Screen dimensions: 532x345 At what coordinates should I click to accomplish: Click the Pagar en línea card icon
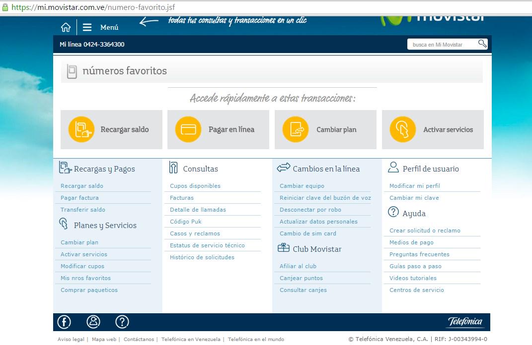pyautogui.click(x=188, y=129)
